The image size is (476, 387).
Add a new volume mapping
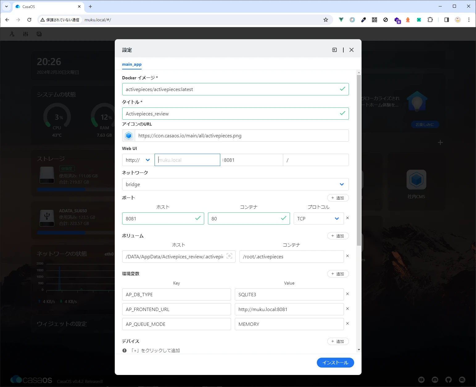point(338,236)
